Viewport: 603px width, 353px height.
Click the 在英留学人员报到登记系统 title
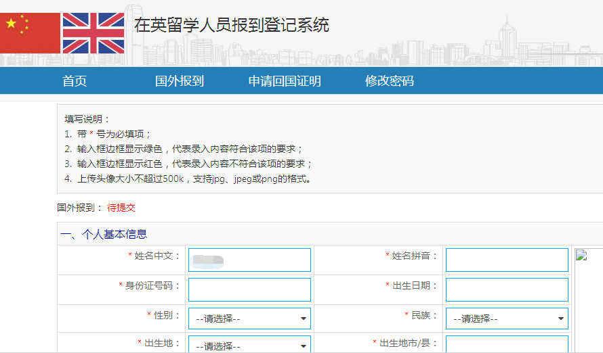tap(232, 26)
